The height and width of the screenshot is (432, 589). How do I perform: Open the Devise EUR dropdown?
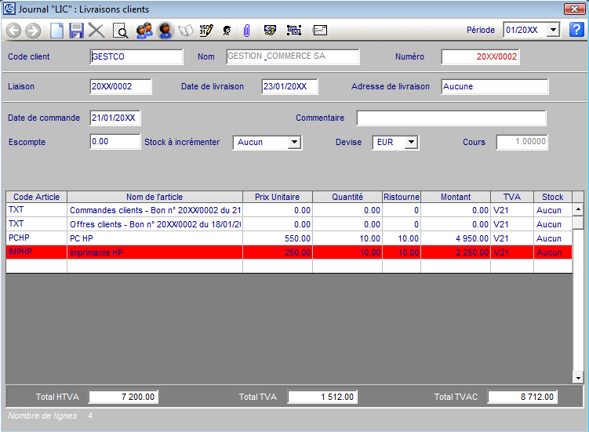(x=412, y=143)
